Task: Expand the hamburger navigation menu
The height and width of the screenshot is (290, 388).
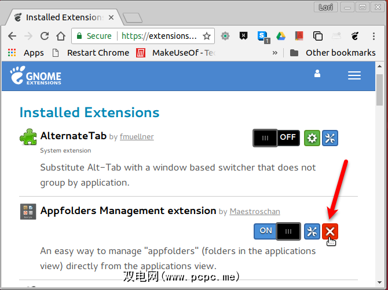Action: coord(354,75)
